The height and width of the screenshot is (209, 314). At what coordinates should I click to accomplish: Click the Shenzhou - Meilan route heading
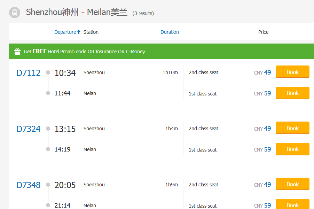click(x=77, y=13)
